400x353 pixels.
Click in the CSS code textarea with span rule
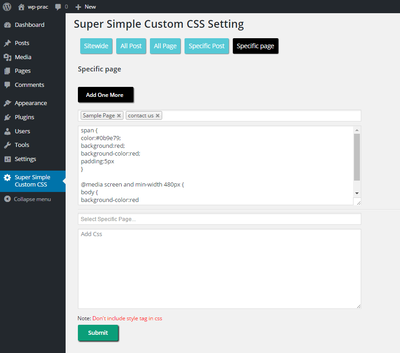(215, 166)
